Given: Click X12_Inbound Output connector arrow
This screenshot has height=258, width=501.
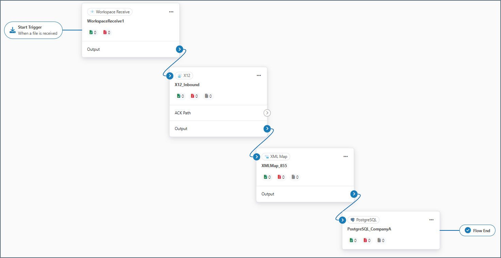Looking at the screenshot, I should [x=267, y=129].
